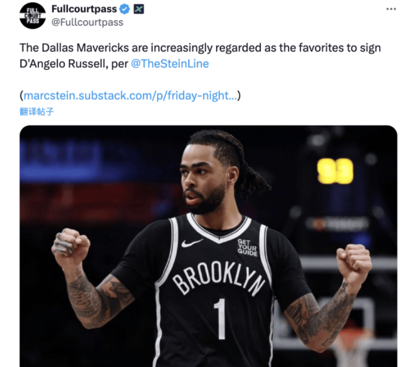Click the BROOKLYN lettering on the jersey

(x=218, y=278)
